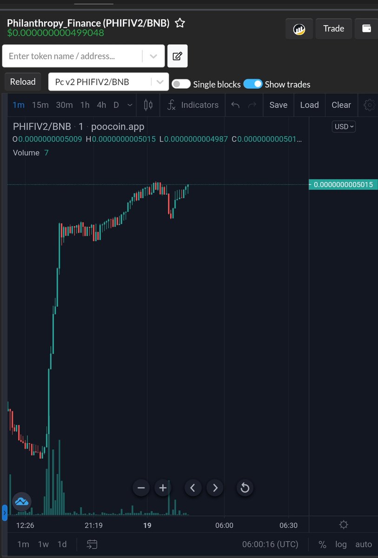This screenshot has height=558, width=378.
Task: Click the PHIFIV2/BNB symbol legend
Action: pyautogui.click(x=42, y=126)
